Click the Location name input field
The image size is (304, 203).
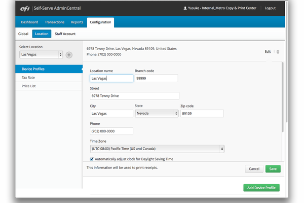pyautogui.click(x=111, y=78)
